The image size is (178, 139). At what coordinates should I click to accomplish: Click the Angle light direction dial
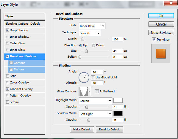coord(84,78)
